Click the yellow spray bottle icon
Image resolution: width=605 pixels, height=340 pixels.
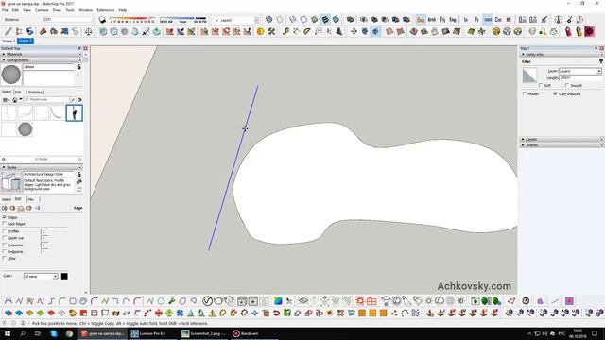tap(579, 31)
